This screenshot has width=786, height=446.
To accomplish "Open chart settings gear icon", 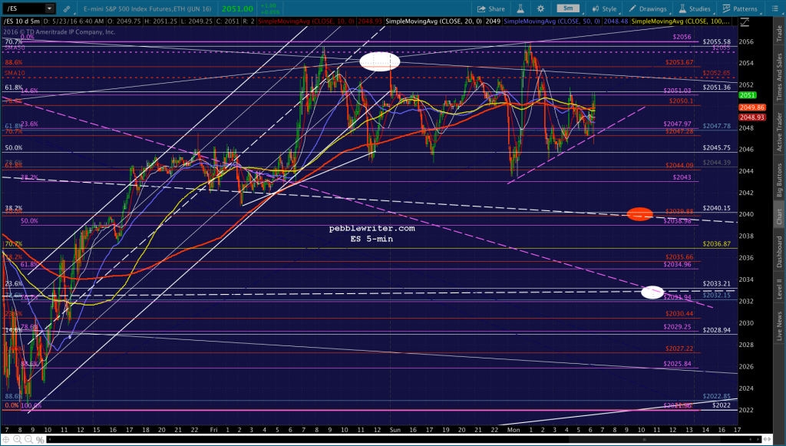I will point(540,8).
